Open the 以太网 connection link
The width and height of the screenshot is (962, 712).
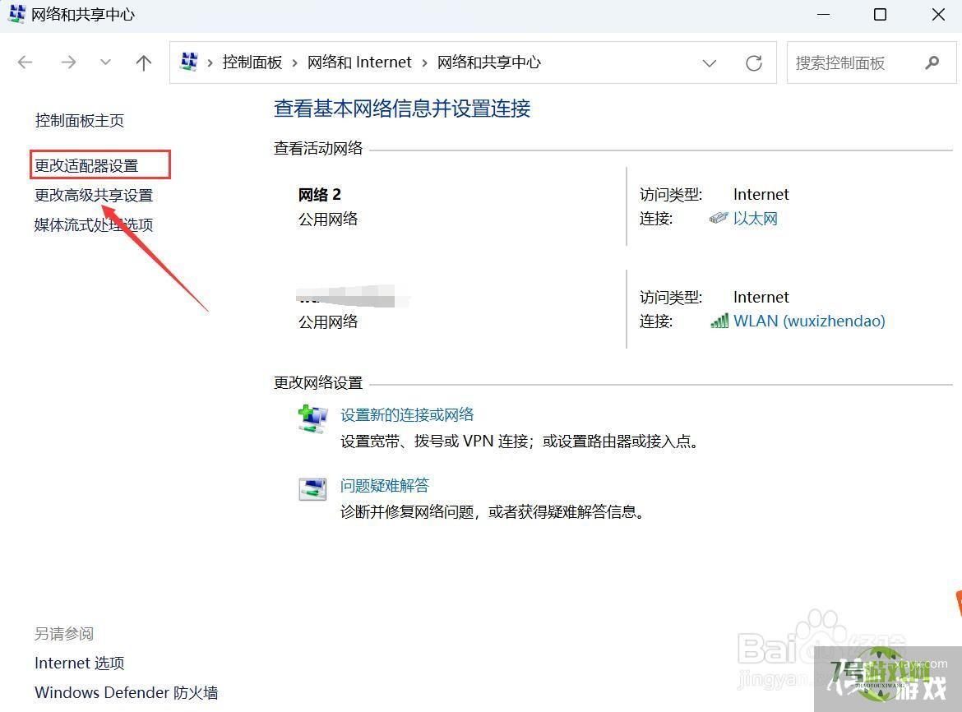(x=756, y=219)
